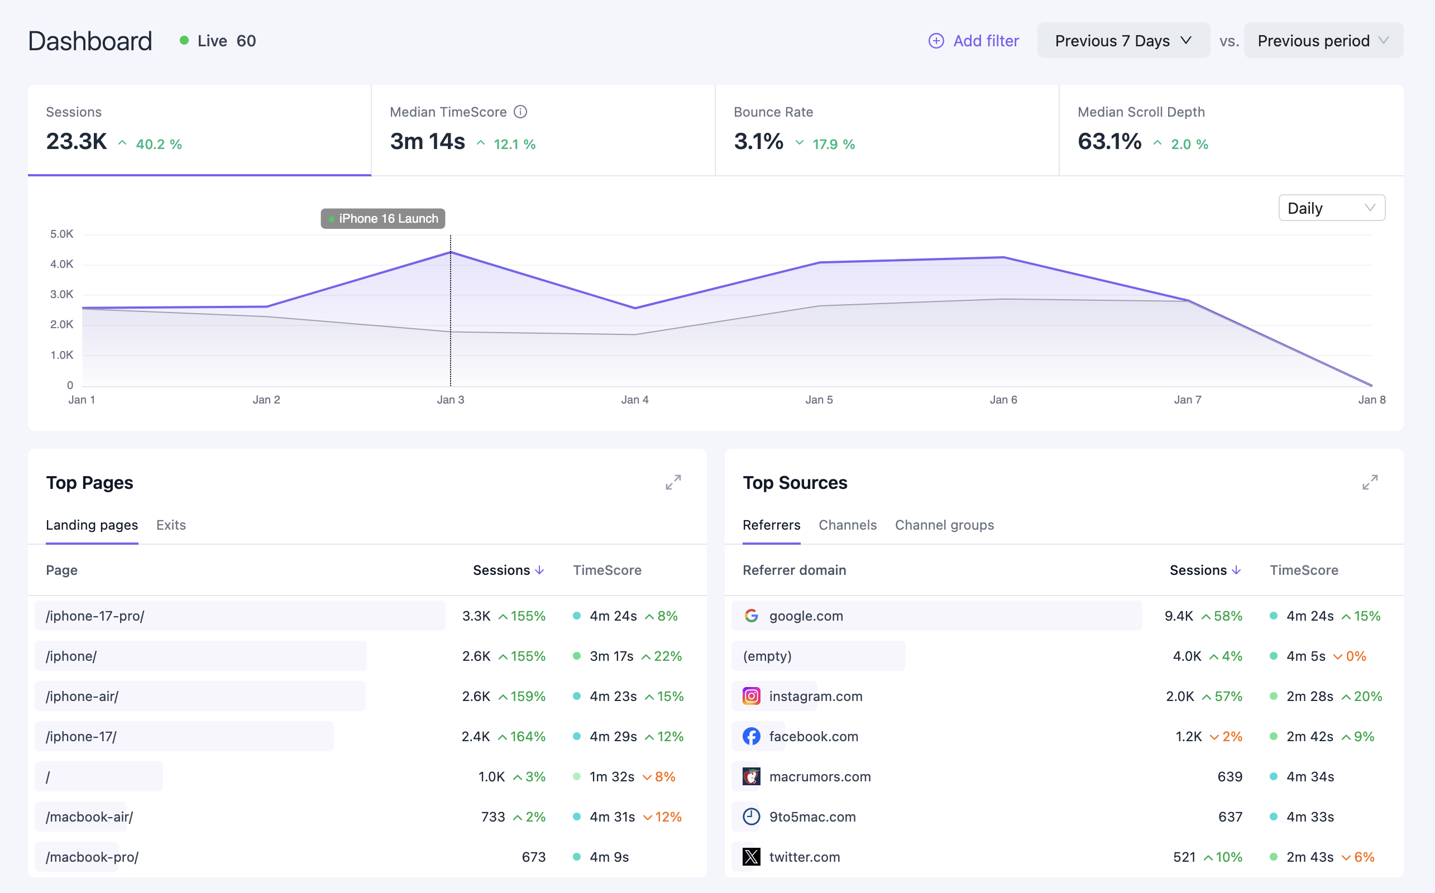Expand the Top Pages panel
This screenshot has height=893, width=1435.
pos(673,483)
